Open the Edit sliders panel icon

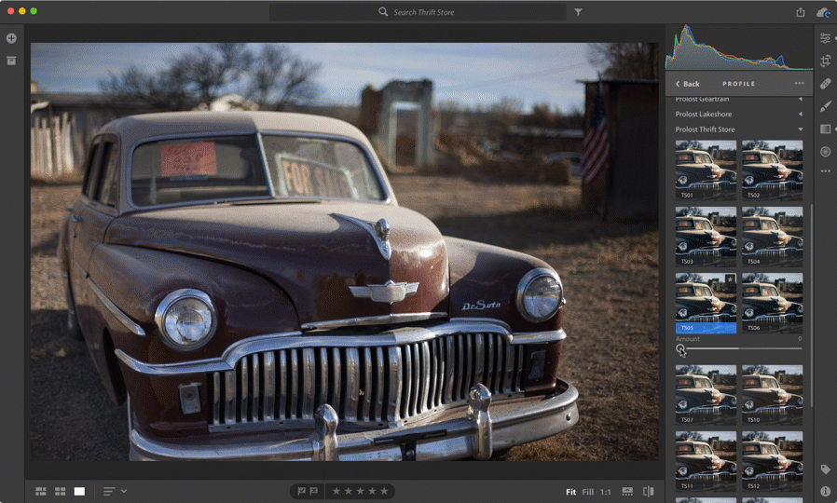coord(825,38)
